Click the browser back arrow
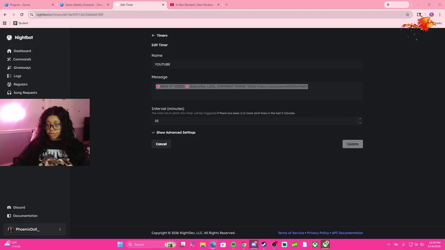 [x=5, y=15]
